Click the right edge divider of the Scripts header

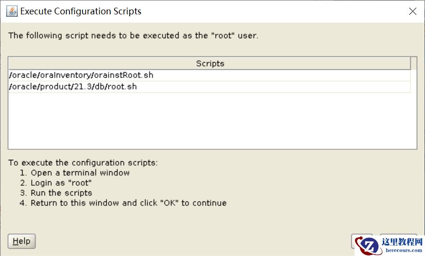pos(411,64)
